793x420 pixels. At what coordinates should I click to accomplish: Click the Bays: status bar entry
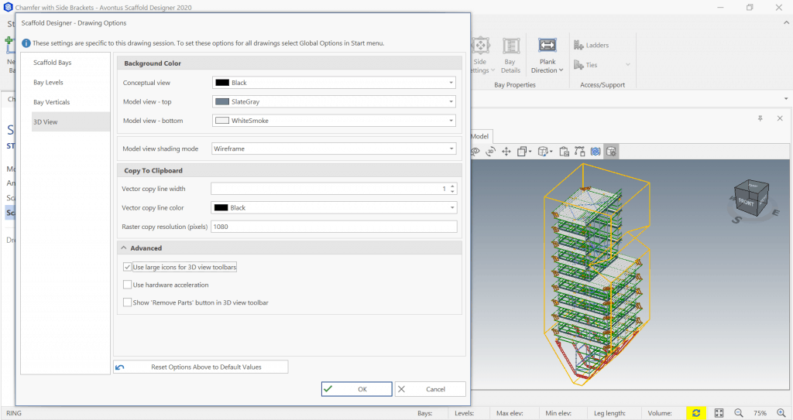pos(425,413)
